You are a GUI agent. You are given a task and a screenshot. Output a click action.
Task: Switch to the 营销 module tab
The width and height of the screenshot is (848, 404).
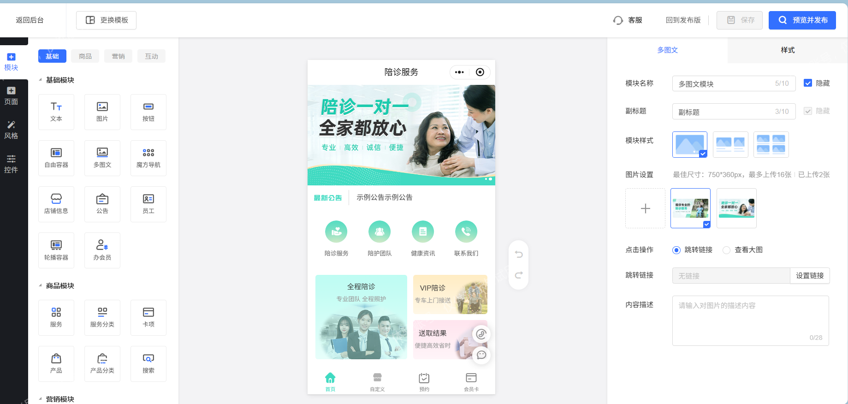click(x=119, y=56)
